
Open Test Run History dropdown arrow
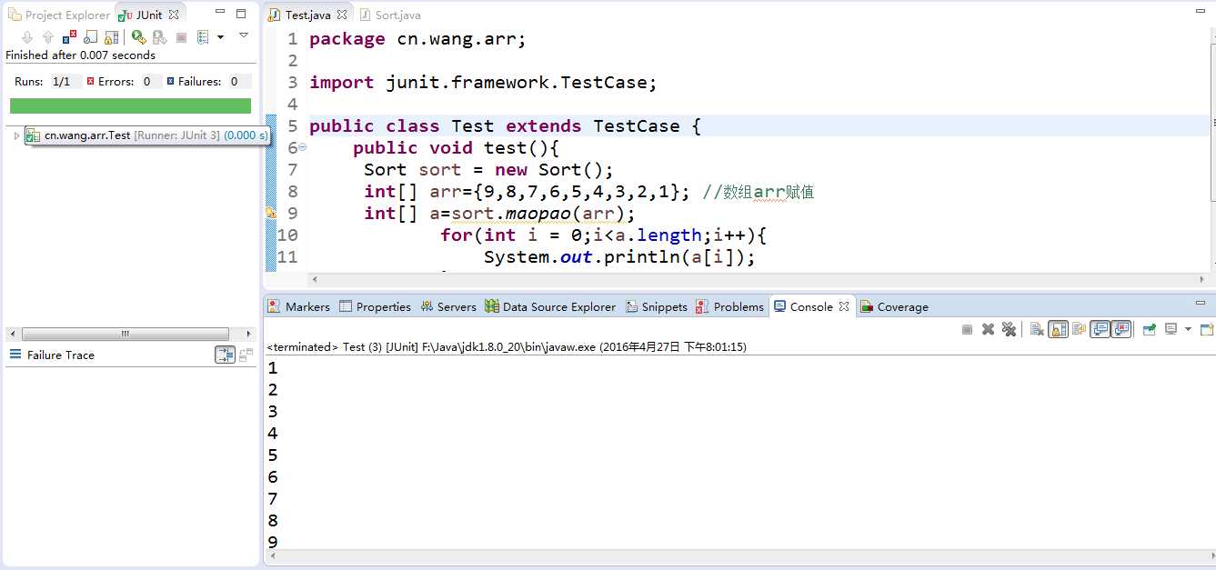(x=220, y=37)
